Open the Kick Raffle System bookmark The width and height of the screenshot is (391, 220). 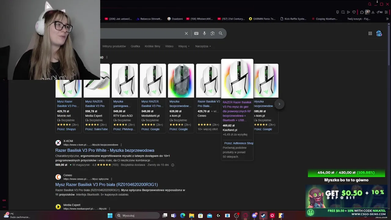pyautogui.click(x=293, y=19)
